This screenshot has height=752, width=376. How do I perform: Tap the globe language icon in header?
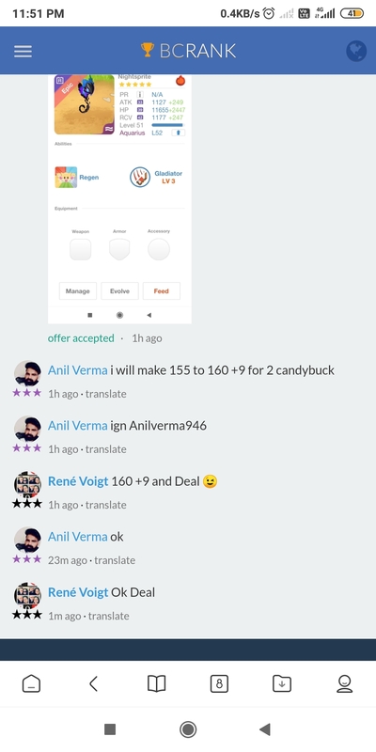tap(356, 51)
